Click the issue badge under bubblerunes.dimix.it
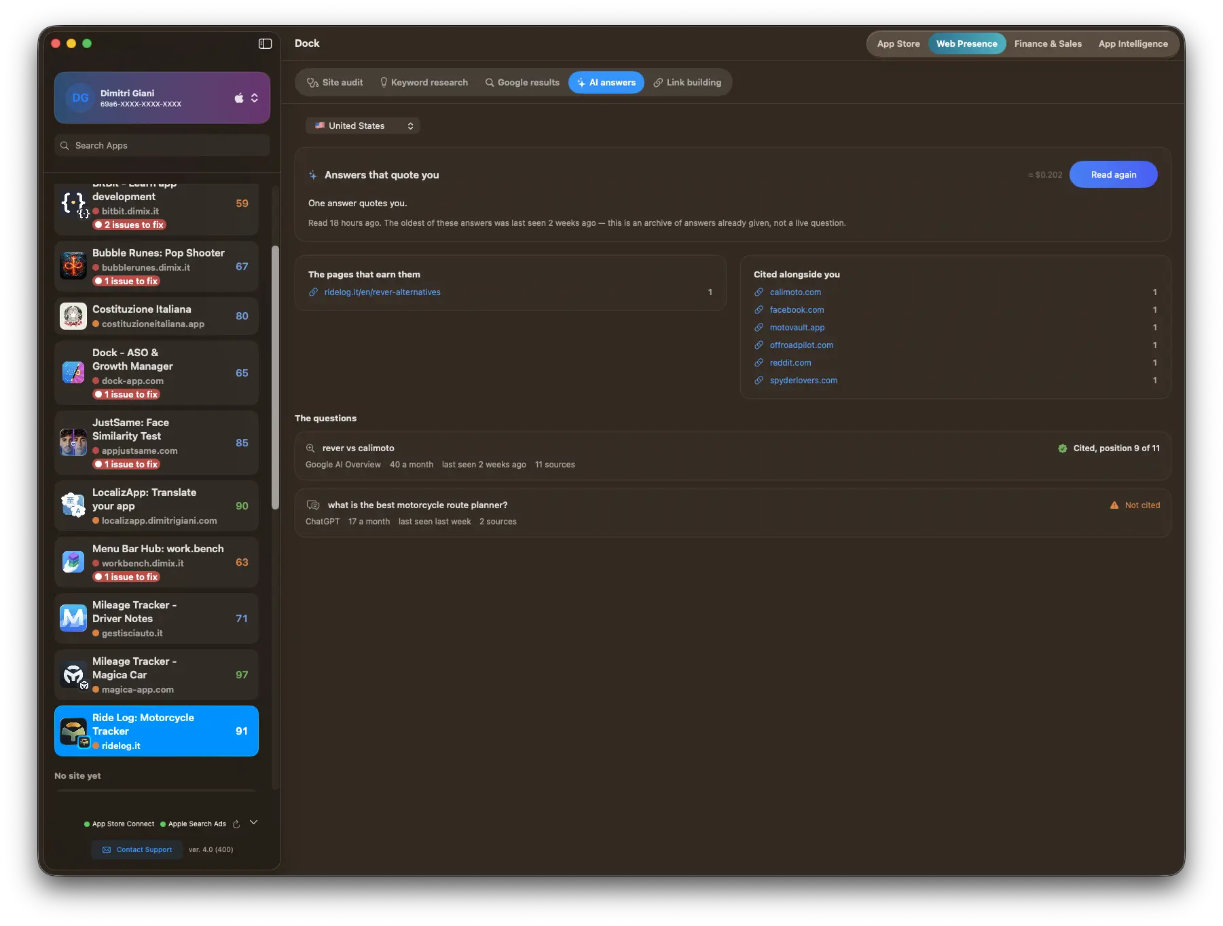 pos(126,281)
